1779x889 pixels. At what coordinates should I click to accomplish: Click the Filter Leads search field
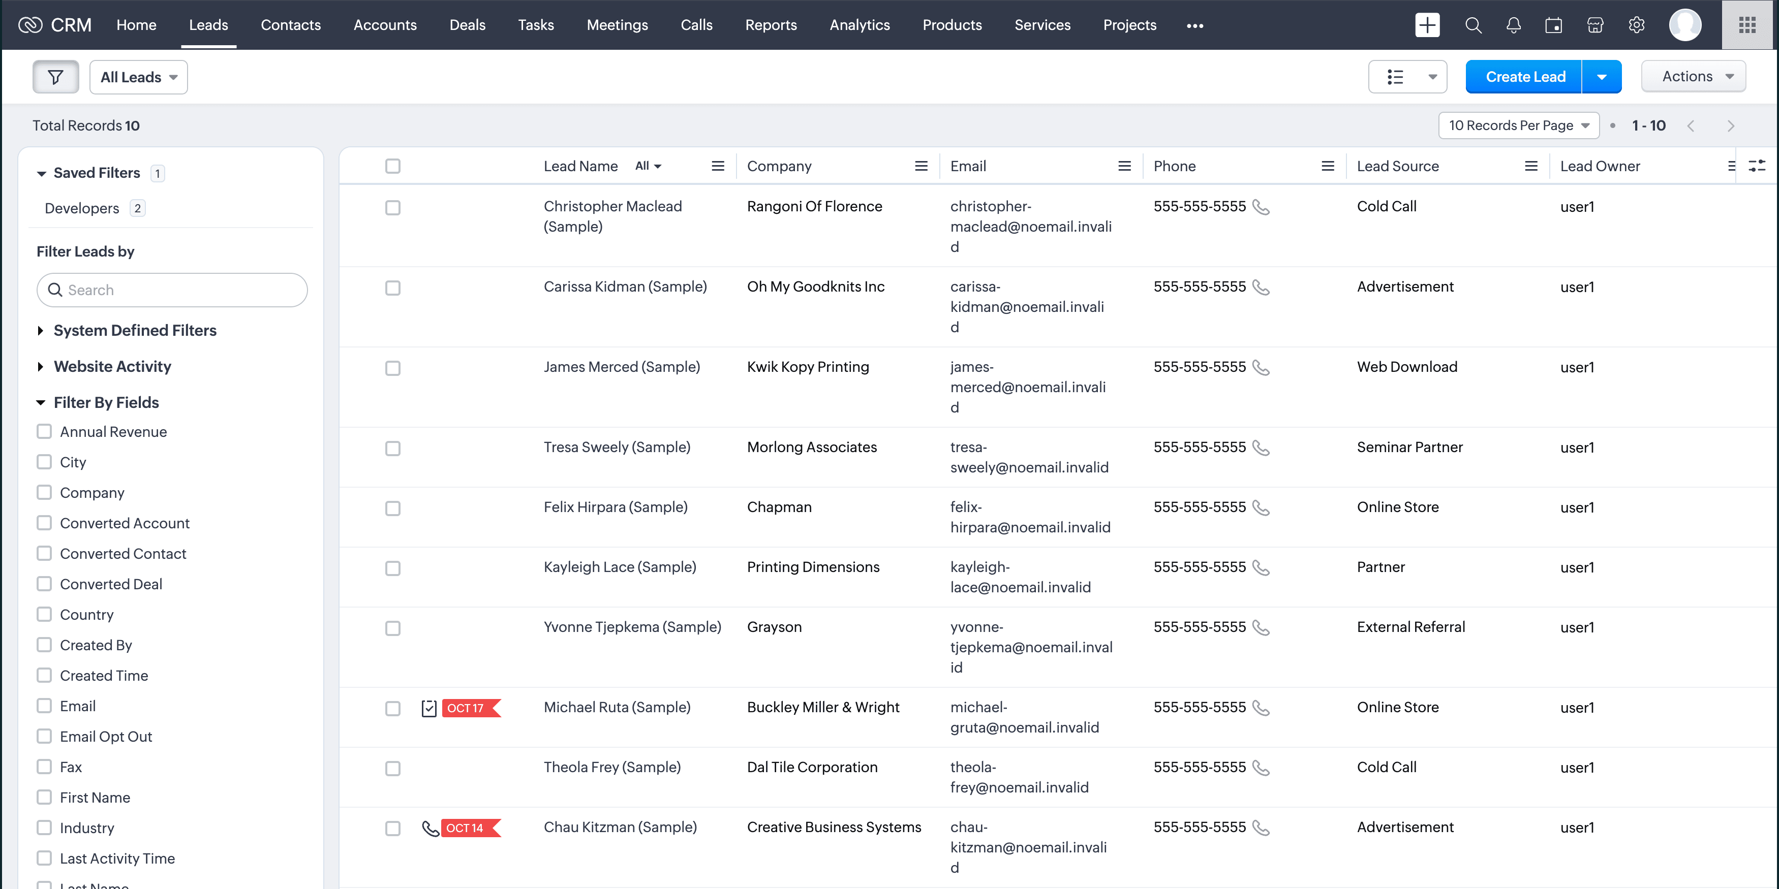tap(173, 290)
